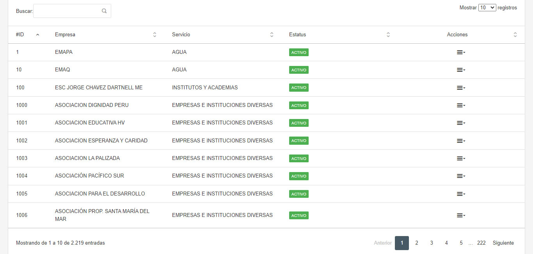Open actions menu for ASOCIACIÓN PACÍFICO SUR
Viewport: 533px width, 254px height.
click(461, 176)
